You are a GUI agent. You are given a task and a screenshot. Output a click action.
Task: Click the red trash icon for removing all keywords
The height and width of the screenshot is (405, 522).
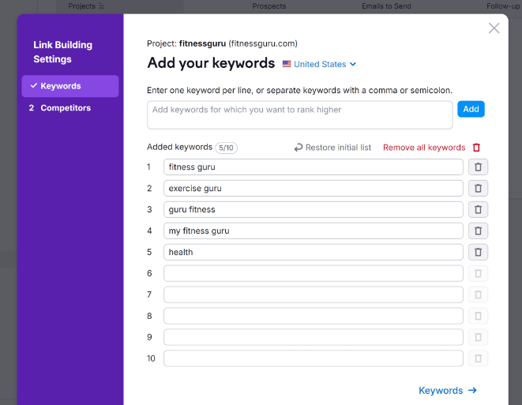pos(476,148)
